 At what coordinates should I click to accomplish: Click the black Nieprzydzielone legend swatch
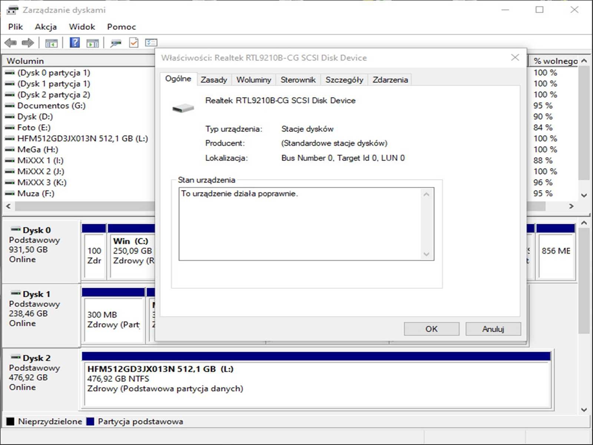coord(10,421)
